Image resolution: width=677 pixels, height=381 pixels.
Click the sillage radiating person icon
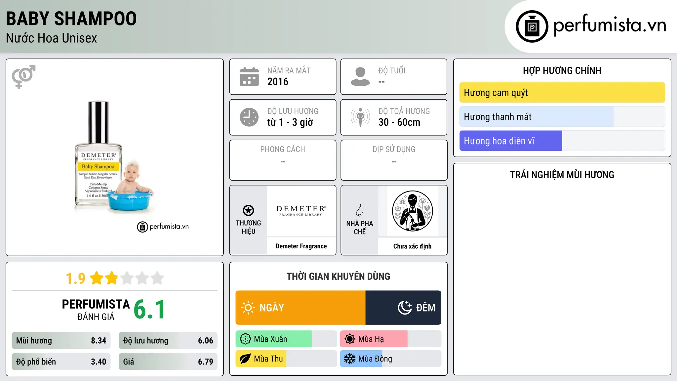pos(360,117)
